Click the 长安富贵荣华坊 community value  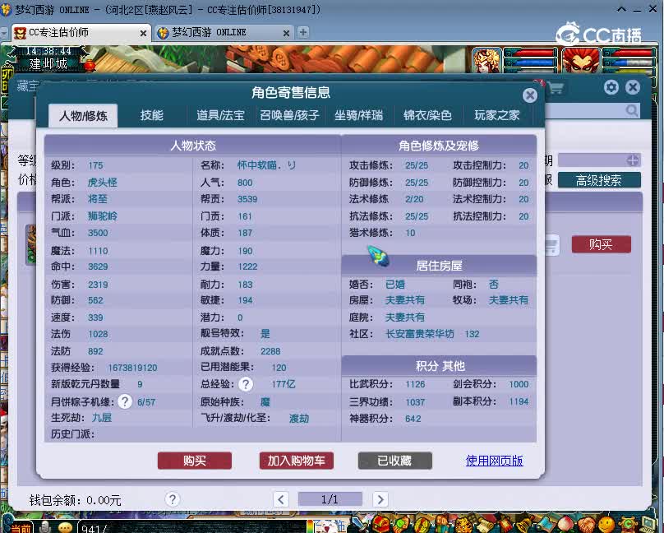tap(420, 334)
